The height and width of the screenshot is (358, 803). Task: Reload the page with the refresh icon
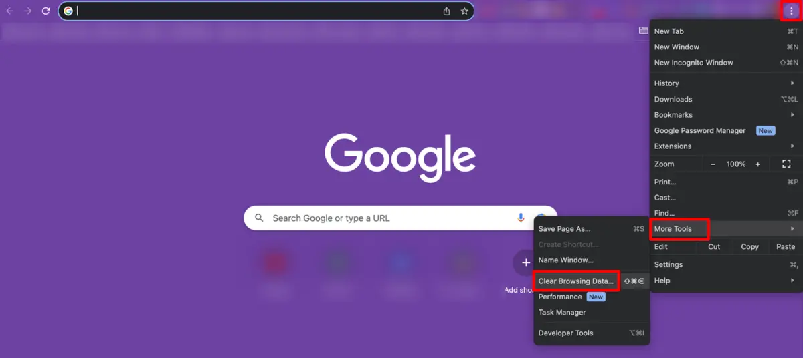click(x=46, y=11)
